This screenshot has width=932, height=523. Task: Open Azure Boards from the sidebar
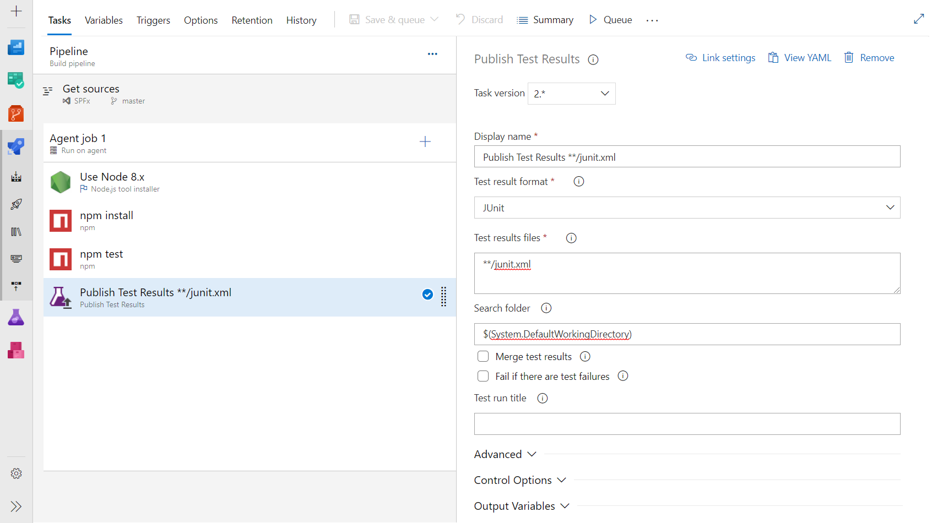[16, 81]
